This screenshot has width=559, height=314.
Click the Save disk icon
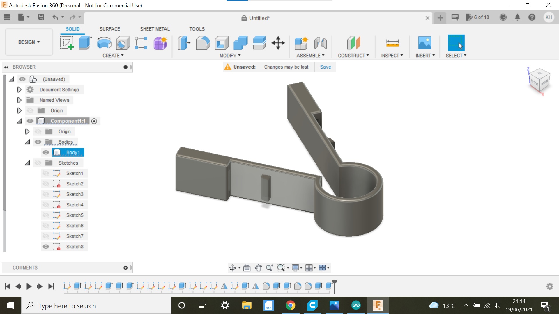point(41,17)
